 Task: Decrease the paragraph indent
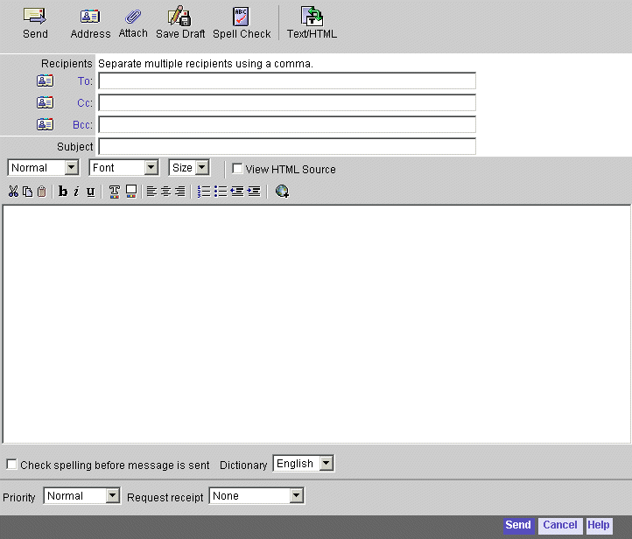[x=237, y=192]
